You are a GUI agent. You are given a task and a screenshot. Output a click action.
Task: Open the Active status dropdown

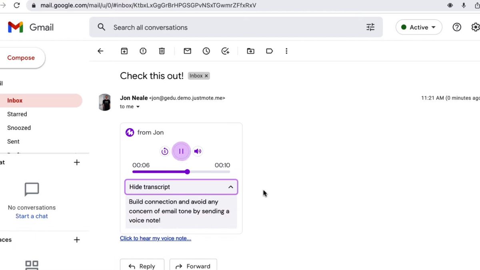pyautogui.click(x=419, y=27)
